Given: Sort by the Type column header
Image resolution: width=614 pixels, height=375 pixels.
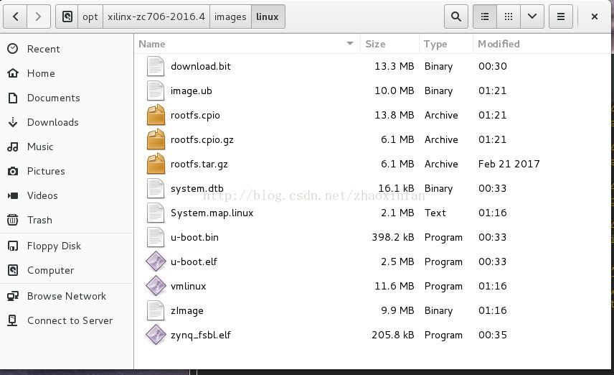Looking at the screenshot, I should tap(446, 44).
